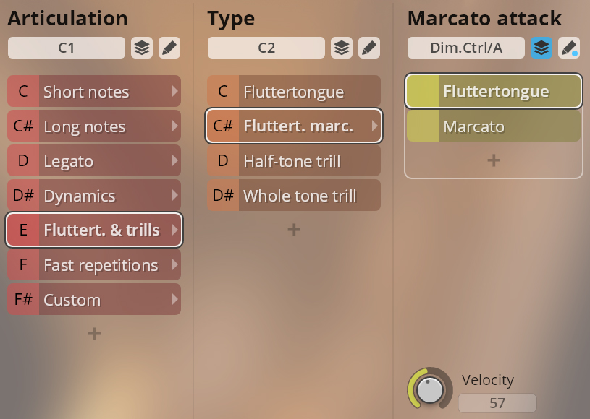The width and height of the screenshot is (590, 419).
Task: Click the layers icon in Type column
Action: click(342, 48)
